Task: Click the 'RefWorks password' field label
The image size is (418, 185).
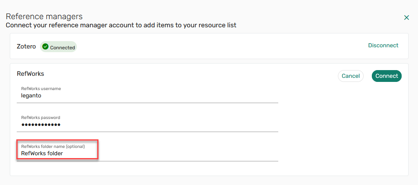Action: [x=40, y=117]
